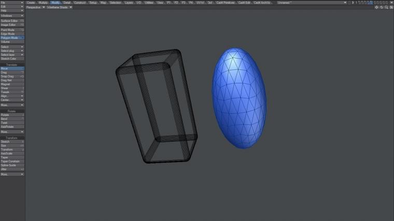Expand the Unnamed object dropdown
Screen dimensions: 394x221
(x=305, y=3)
